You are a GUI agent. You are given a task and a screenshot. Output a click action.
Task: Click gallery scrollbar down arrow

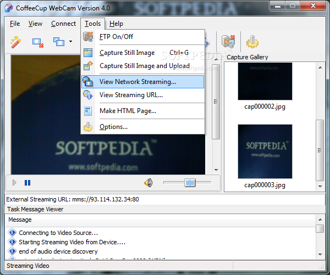[320, 186]
